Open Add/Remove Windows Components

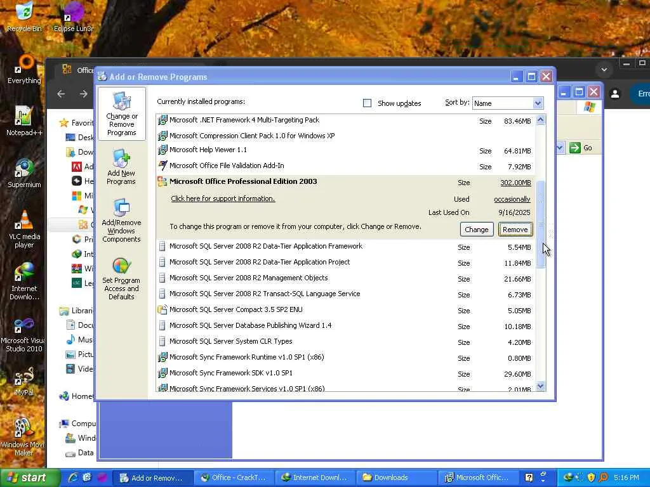(x=121, y=220)
